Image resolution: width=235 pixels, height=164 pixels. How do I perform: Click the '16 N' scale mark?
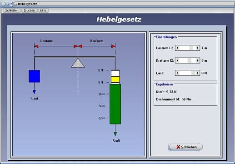coord(101,94)
